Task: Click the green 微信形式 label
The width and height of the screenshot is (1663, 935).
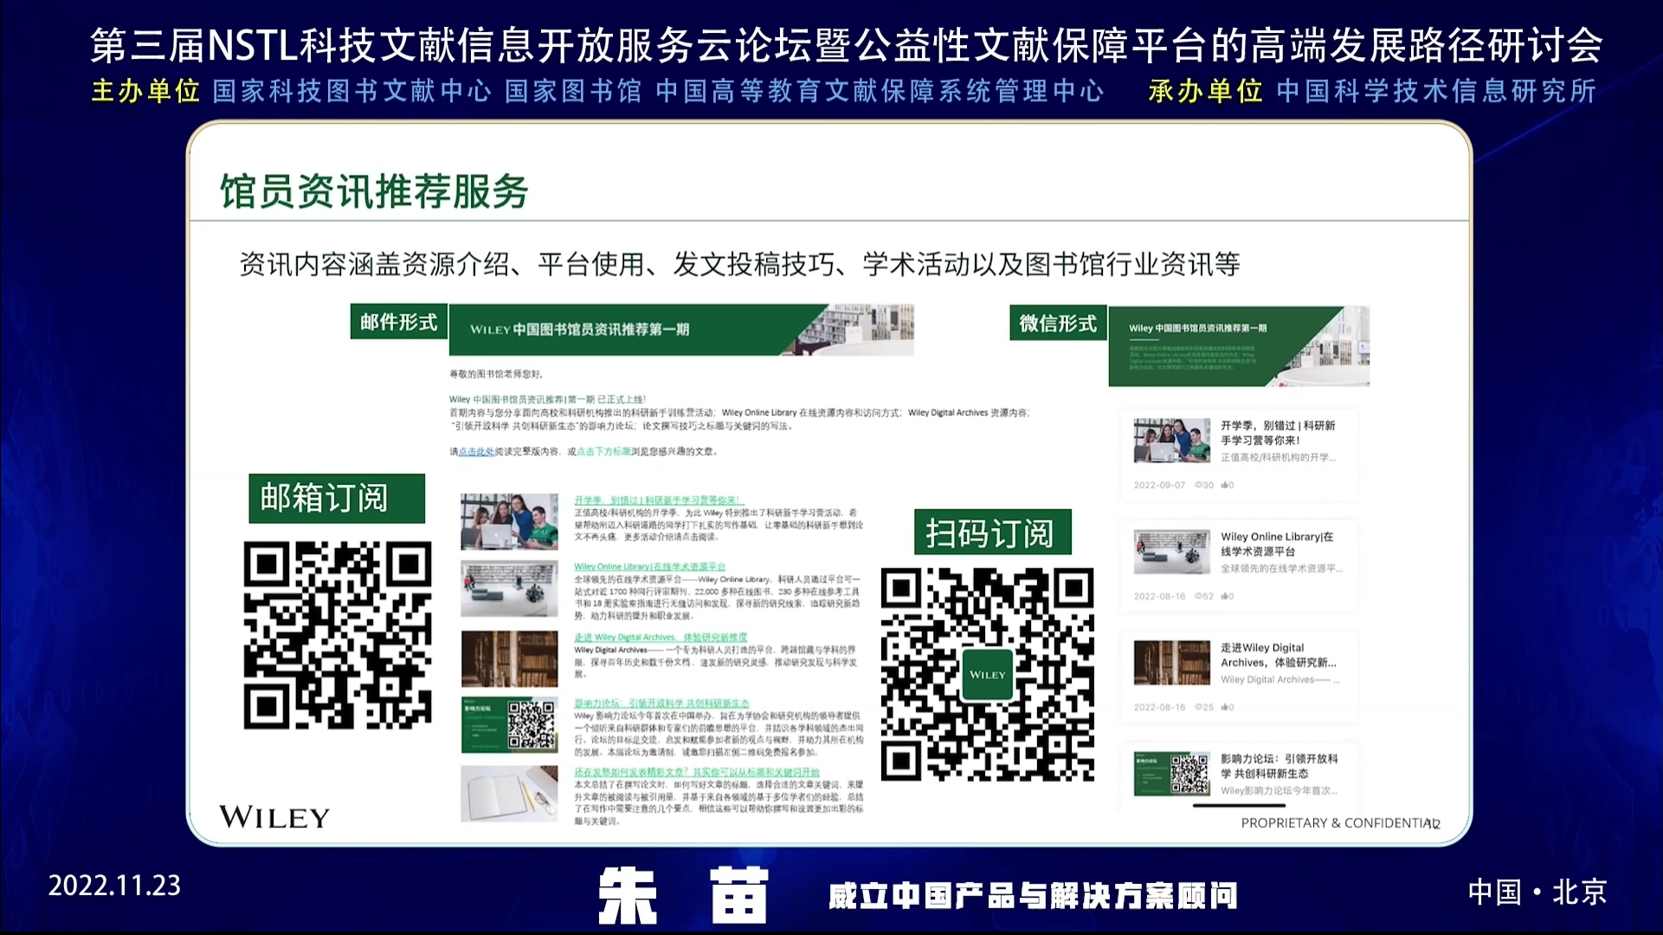Action: pyautogui.click(x=1058, y=323)
